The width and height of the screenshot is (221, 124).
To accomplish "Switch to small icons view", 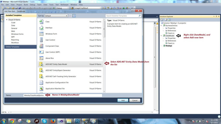I will coord(70,16).
